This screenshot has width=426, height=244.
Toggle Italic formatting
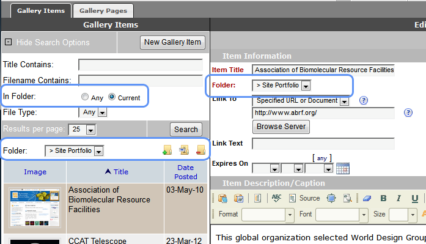[x=398, y=198]
